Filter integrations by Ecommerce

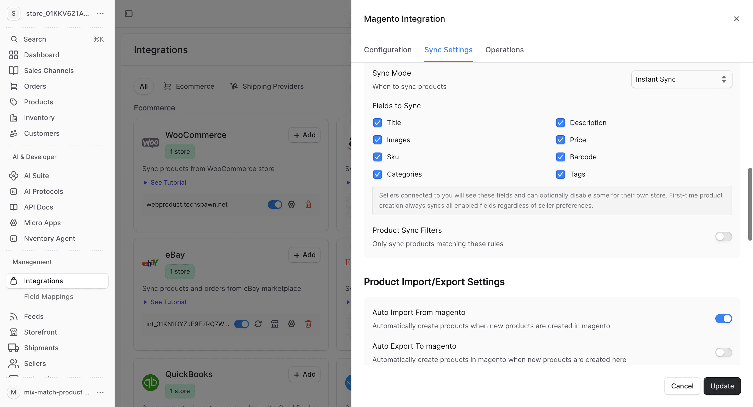[x=189, y=86]
